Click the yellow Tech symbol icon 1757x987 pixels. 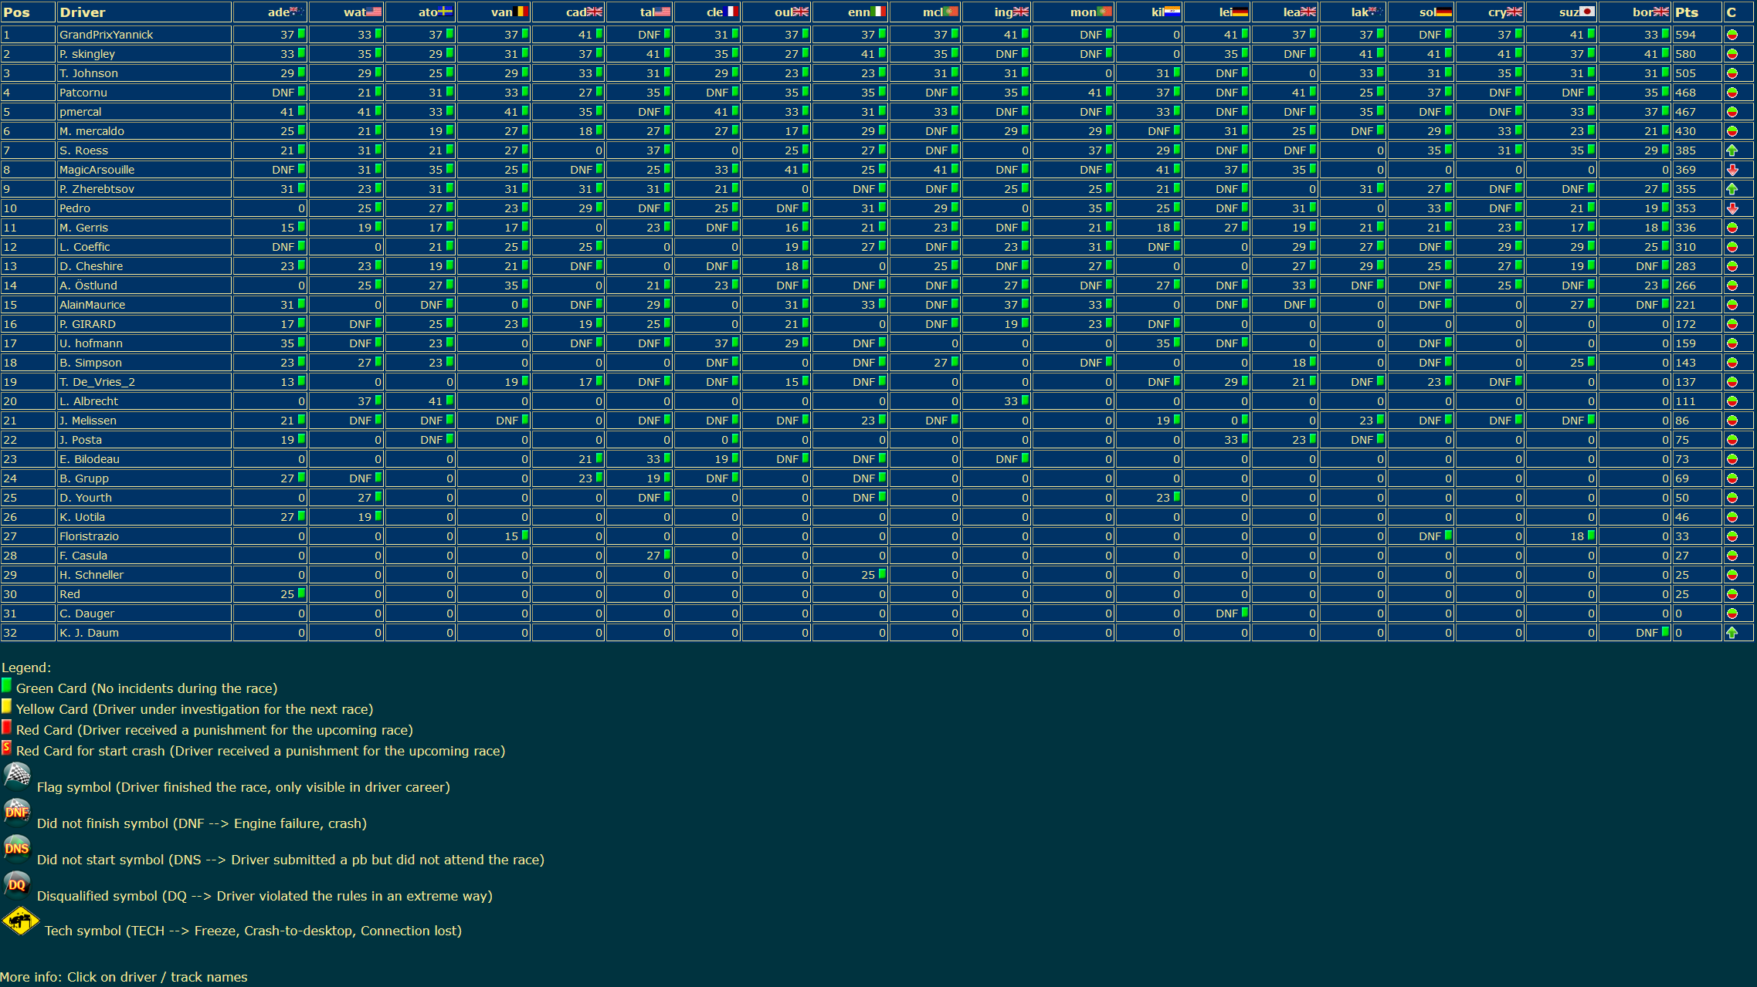(x=21, y=921)
